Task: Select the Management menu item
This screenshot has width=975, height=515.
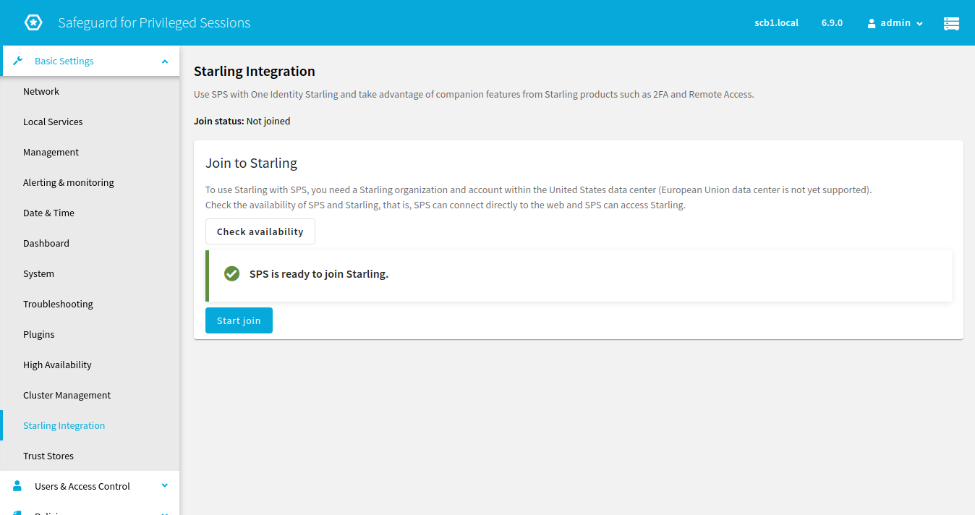Action: (90, 152)
